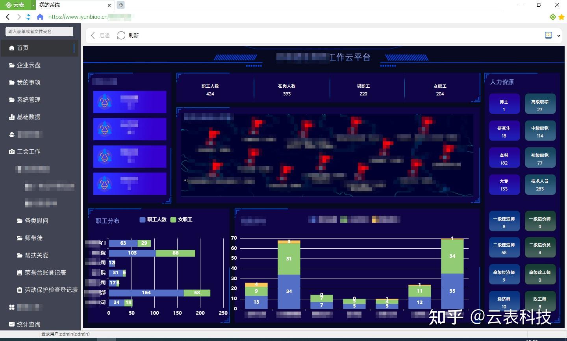Expand the 系统管理 sidebar section

point(28,99)
